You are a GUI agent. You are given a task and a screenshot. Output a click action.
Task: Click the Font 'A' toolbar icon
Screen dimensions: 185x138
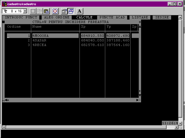79,11
